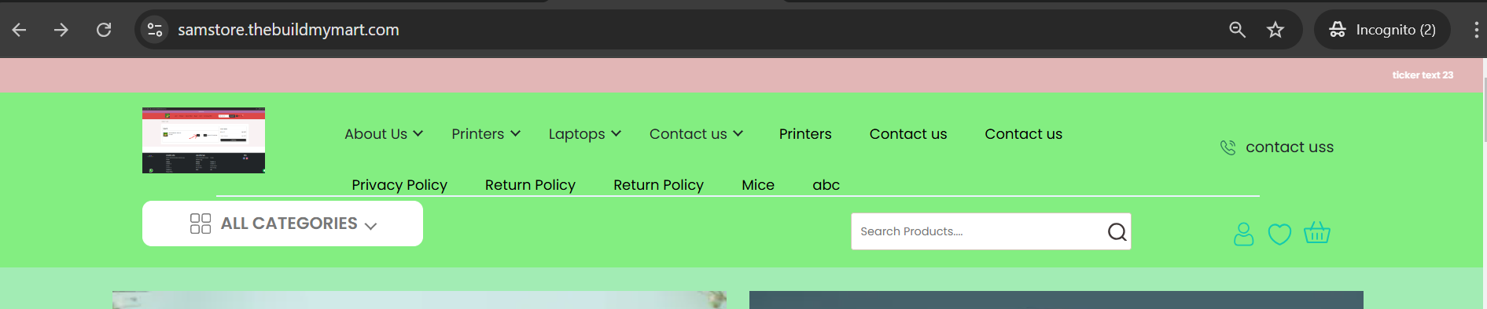Expand the Printers dropdown with chevron
This screenshot has width=1487, height=309.
[x=486, y=134]
